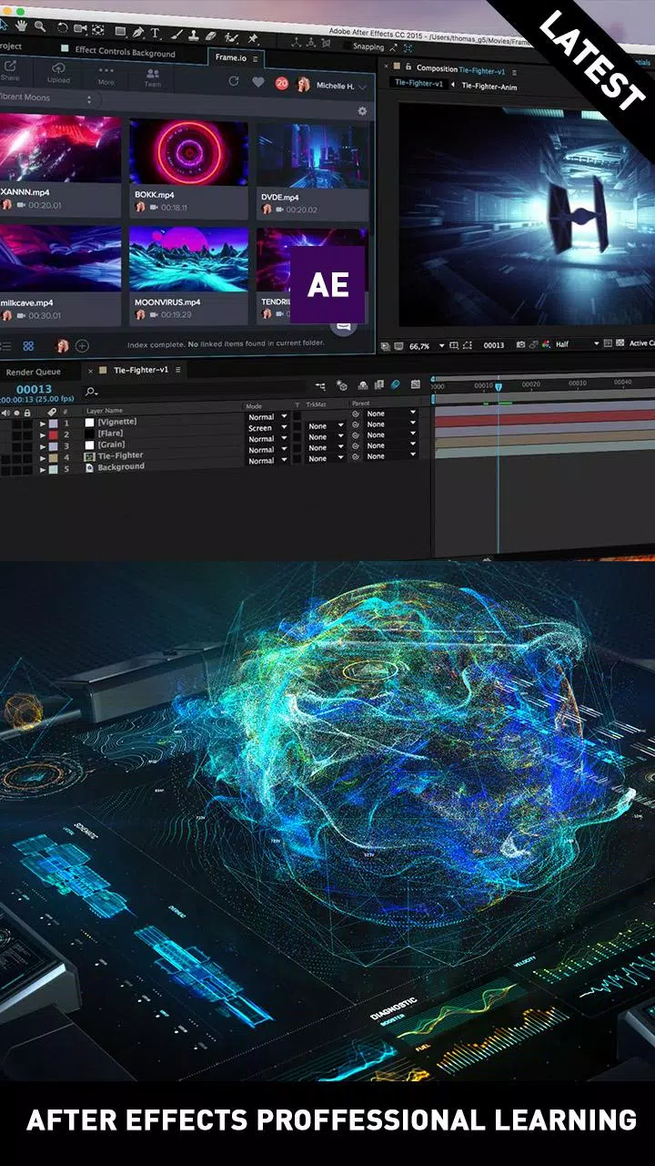Viewport: 655px width, 1166px height.
Task: Click the heart favorites icon
Action: click(258, 82)
